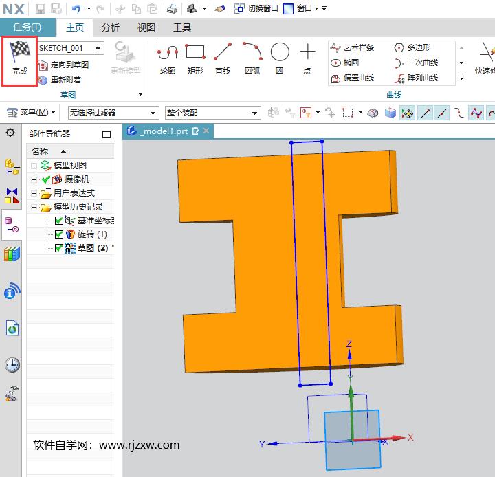
Task: Click the 完成 finish sketch flag
Action: click(19, 60)
